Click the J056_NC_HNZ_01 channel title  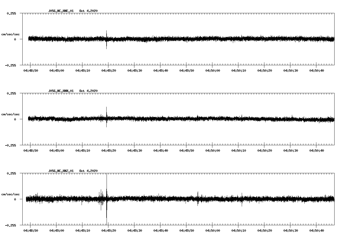tap(61, 171)
